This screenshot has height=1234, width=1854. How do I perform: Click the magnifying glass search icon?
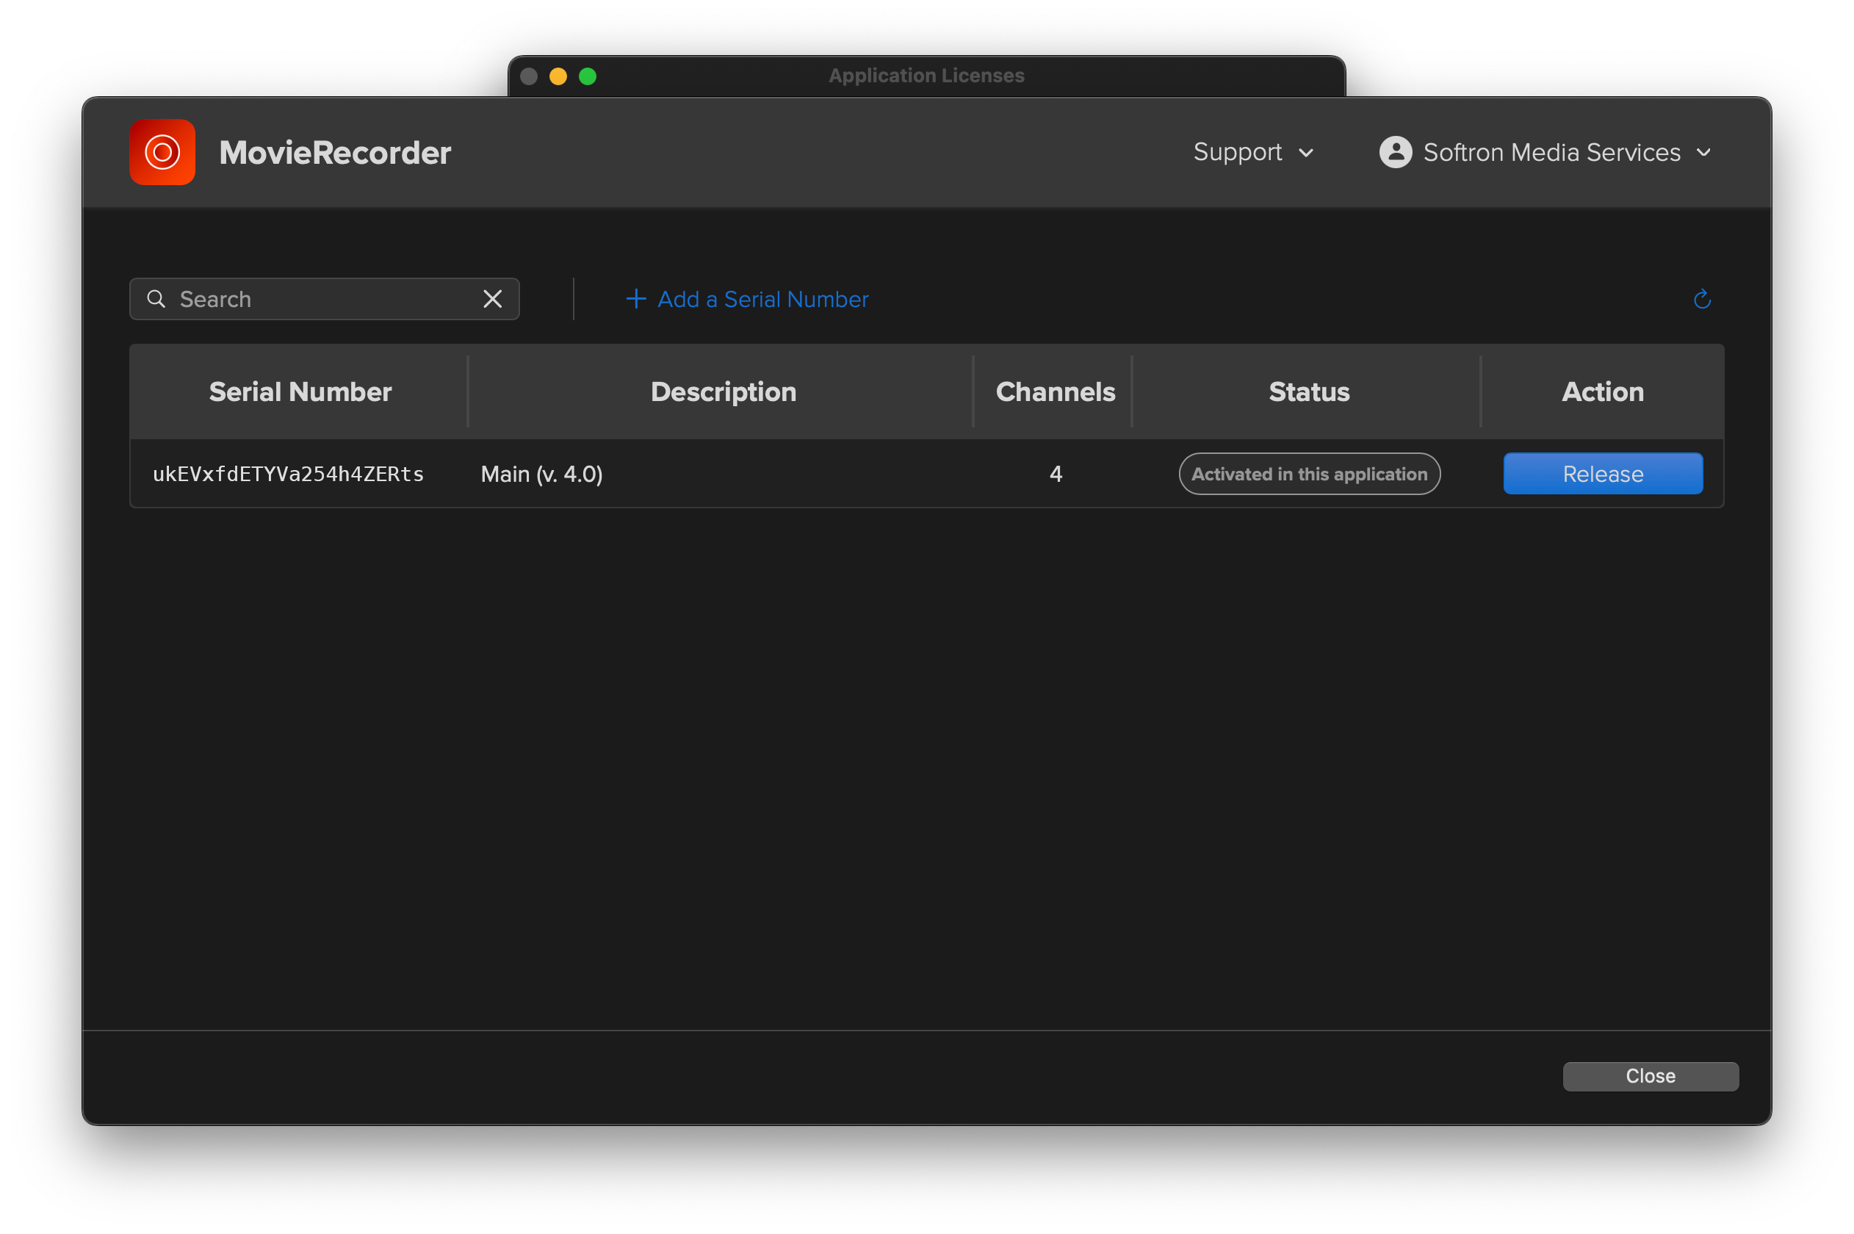click(156, 299)
